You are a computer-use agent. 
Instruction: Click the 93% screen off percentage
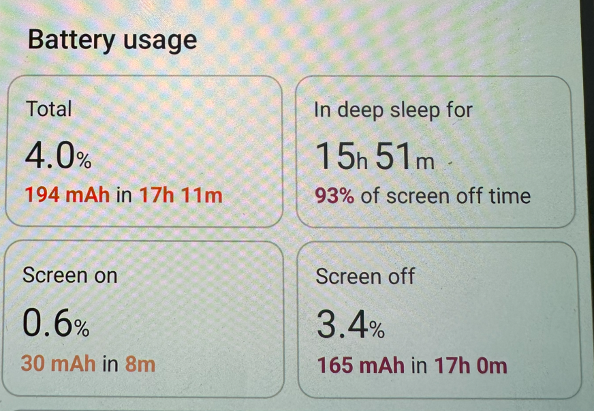(x=334, y=196)
